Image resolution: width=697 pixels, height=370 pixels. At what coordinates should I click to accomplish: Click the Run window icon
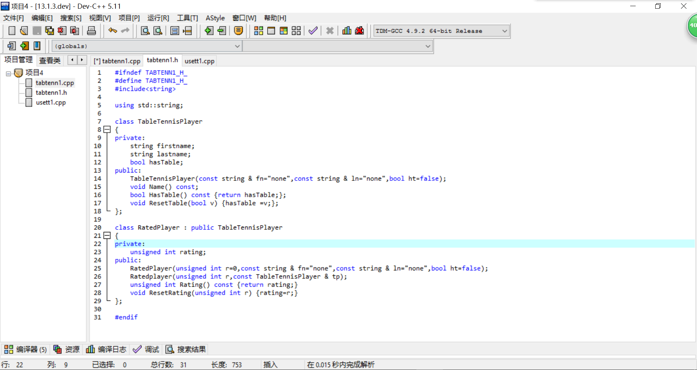point(271,31)
